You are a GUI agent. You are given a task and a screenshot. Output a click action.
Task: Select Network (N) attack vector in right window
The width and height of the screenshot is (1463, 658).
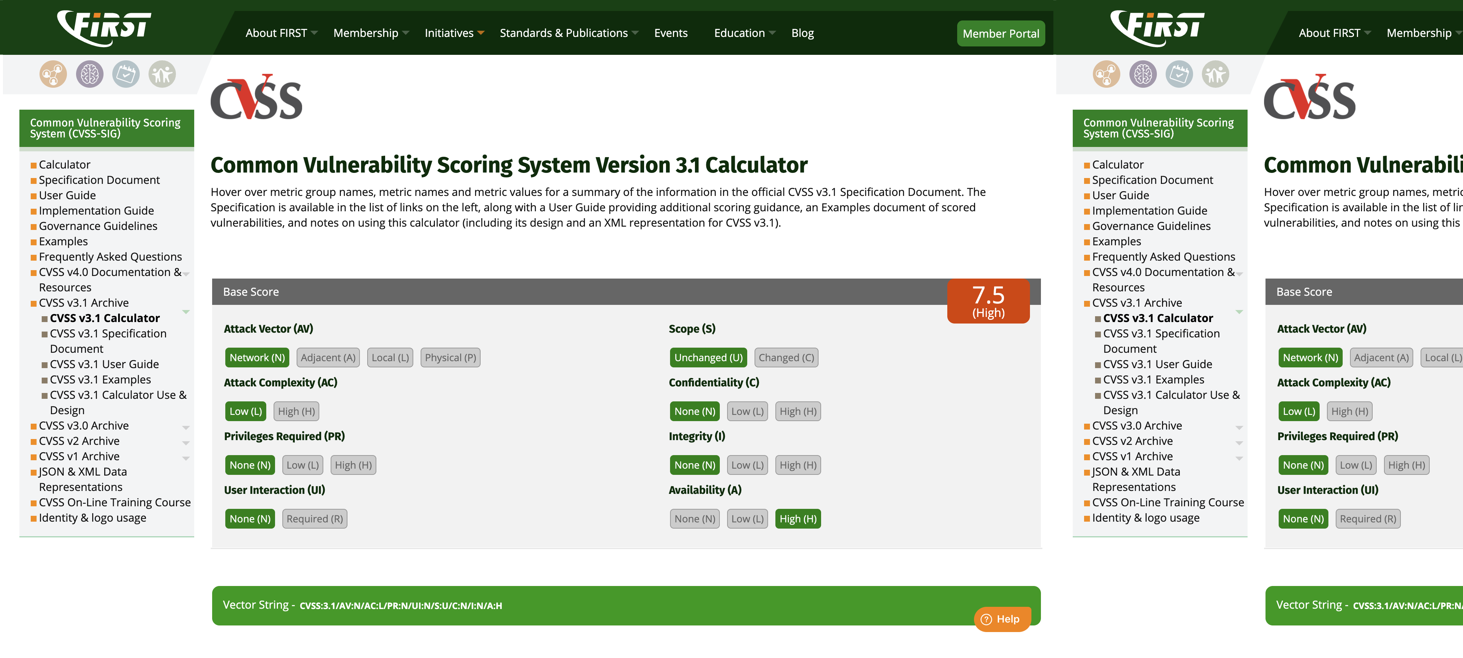pyautogui.click(x=1310, y=358)
